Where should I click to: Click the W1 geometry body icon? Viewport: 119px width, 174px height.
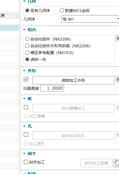point(64,19)
